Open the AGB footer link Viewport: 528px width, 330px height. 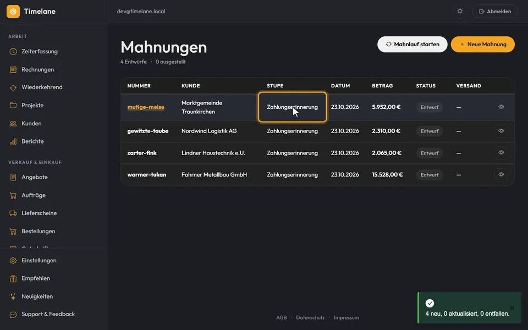pos(282,317)
